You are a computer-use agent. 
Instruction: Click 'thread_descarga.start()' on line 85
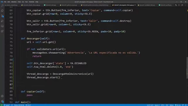click(43, 77)
